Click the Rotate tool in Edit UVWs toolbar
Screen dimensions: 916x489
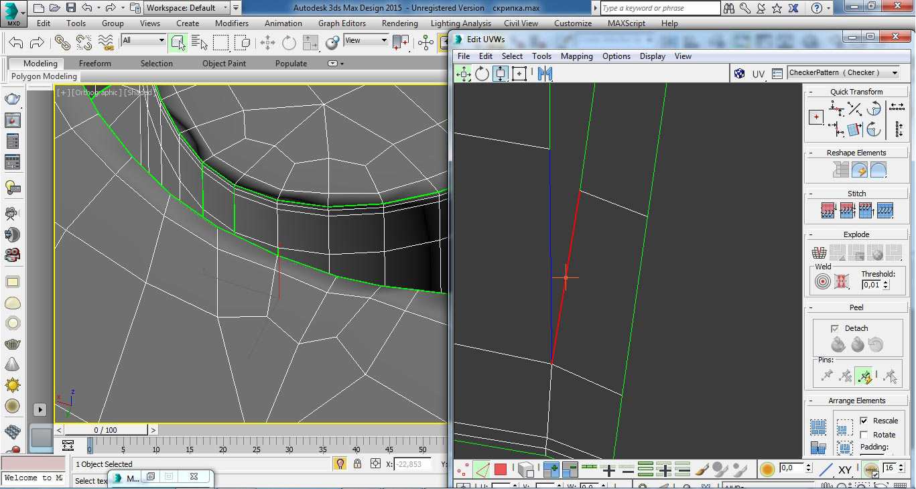tap(482, 74)
